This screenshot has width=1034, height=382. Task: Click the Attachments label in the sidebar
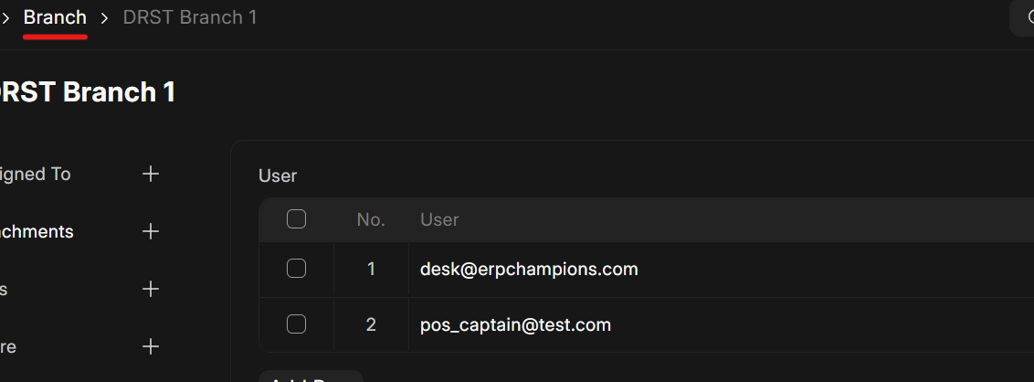coord(37,231)
